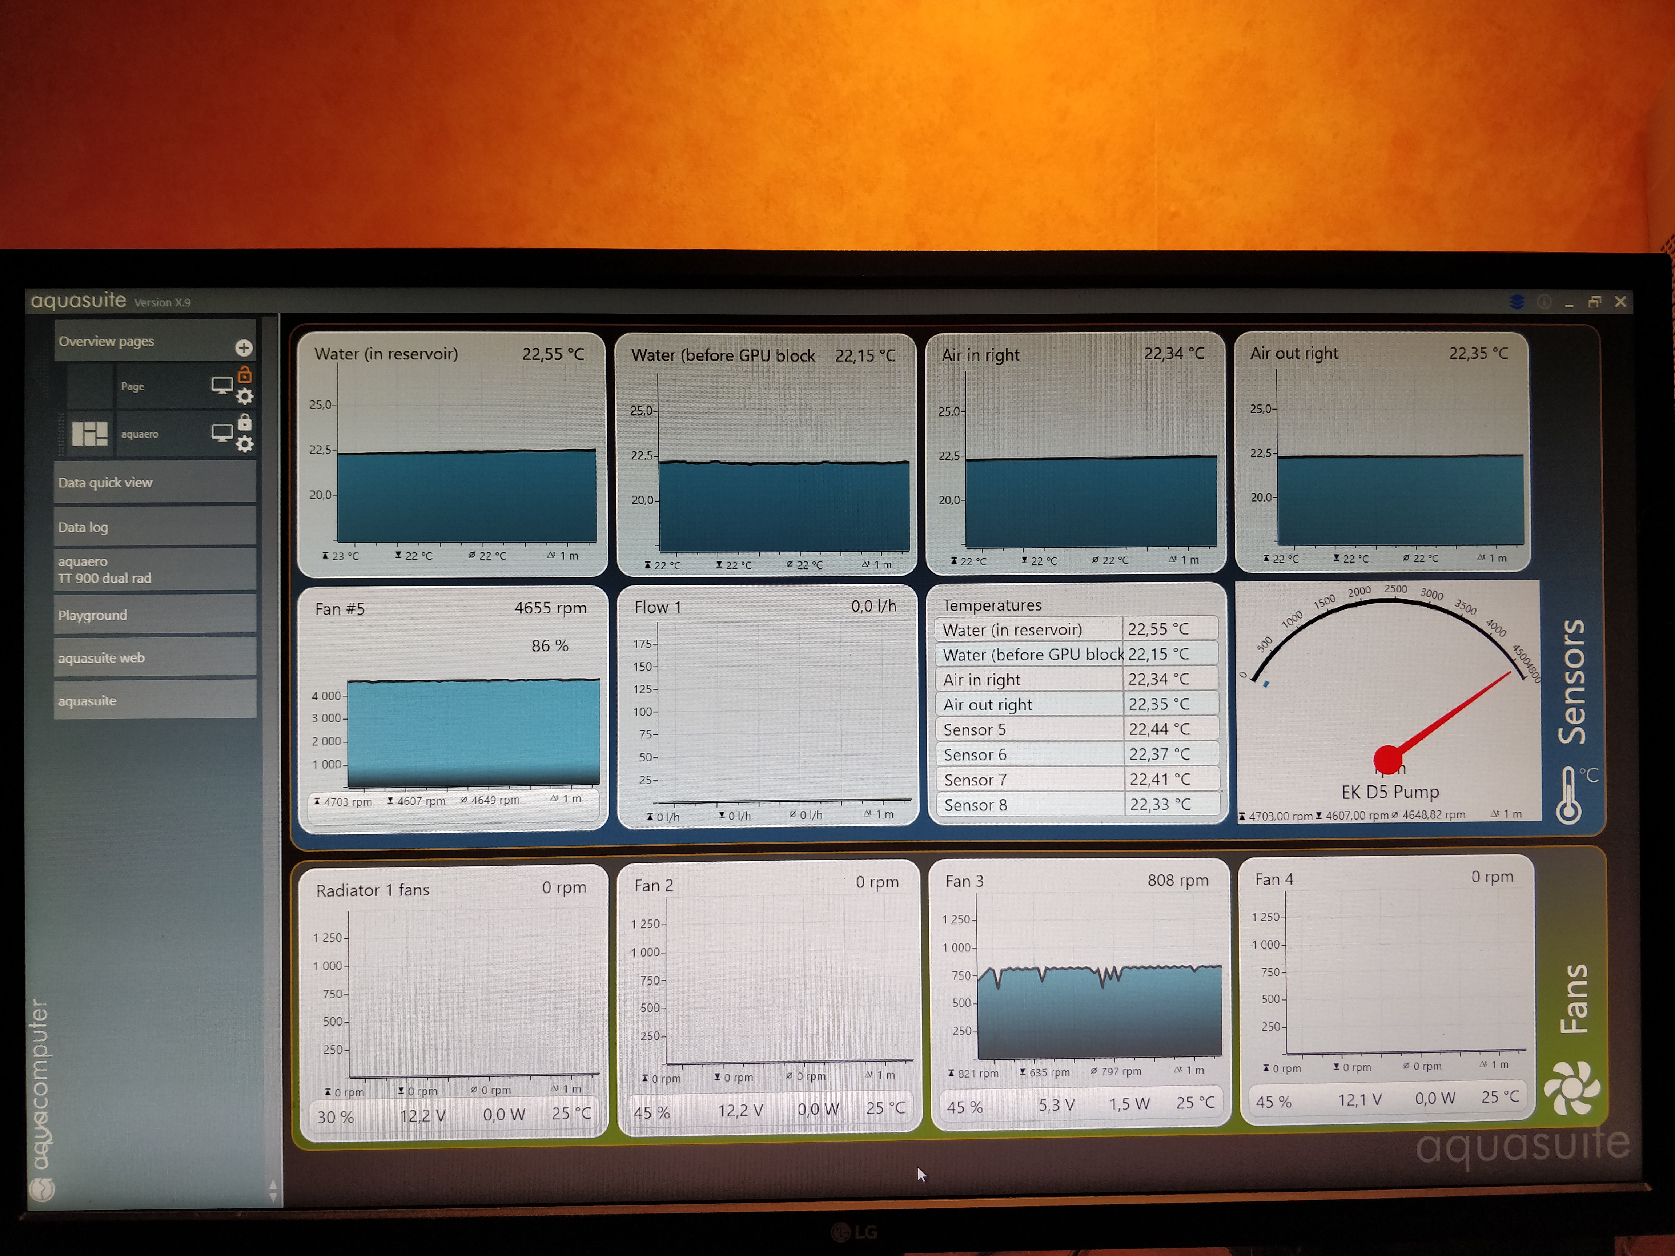Click the EK D5 Pump gauge dial
Viewport: 1675px width, 1256px height.
(1389, 697)
